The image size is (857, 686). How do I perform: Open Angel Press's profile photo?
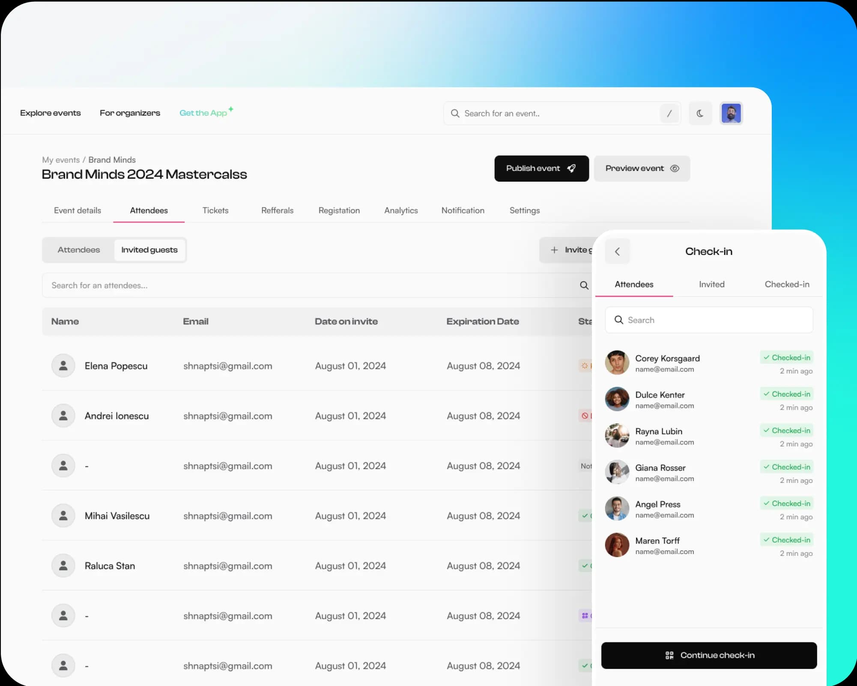pos(617,508)
